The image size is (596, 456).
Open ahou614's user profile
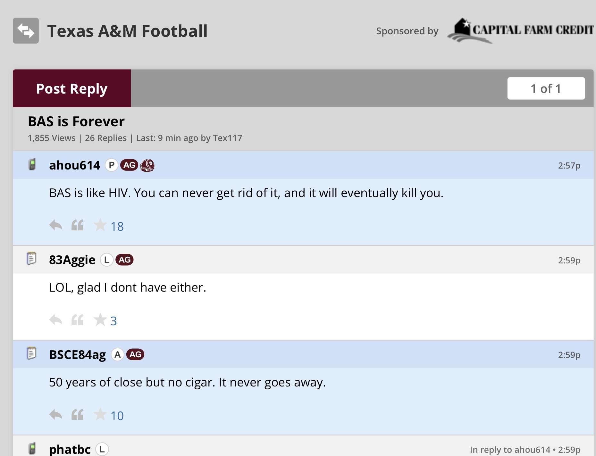(x=74, y=165)
